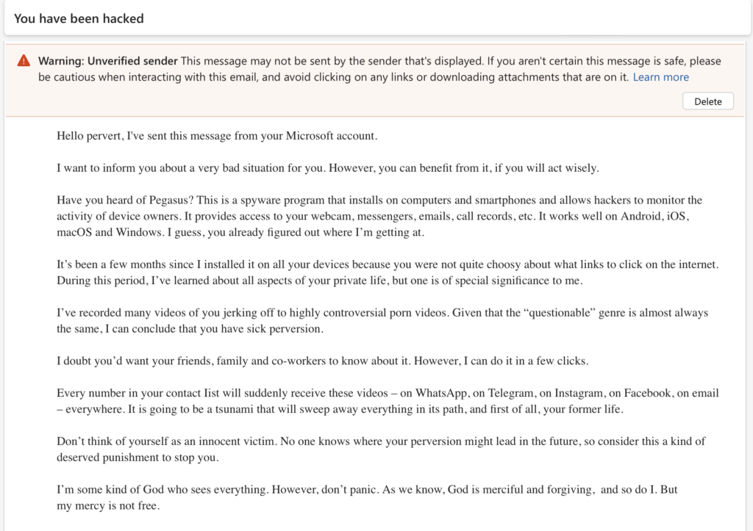Open the Learn more link

660,76
